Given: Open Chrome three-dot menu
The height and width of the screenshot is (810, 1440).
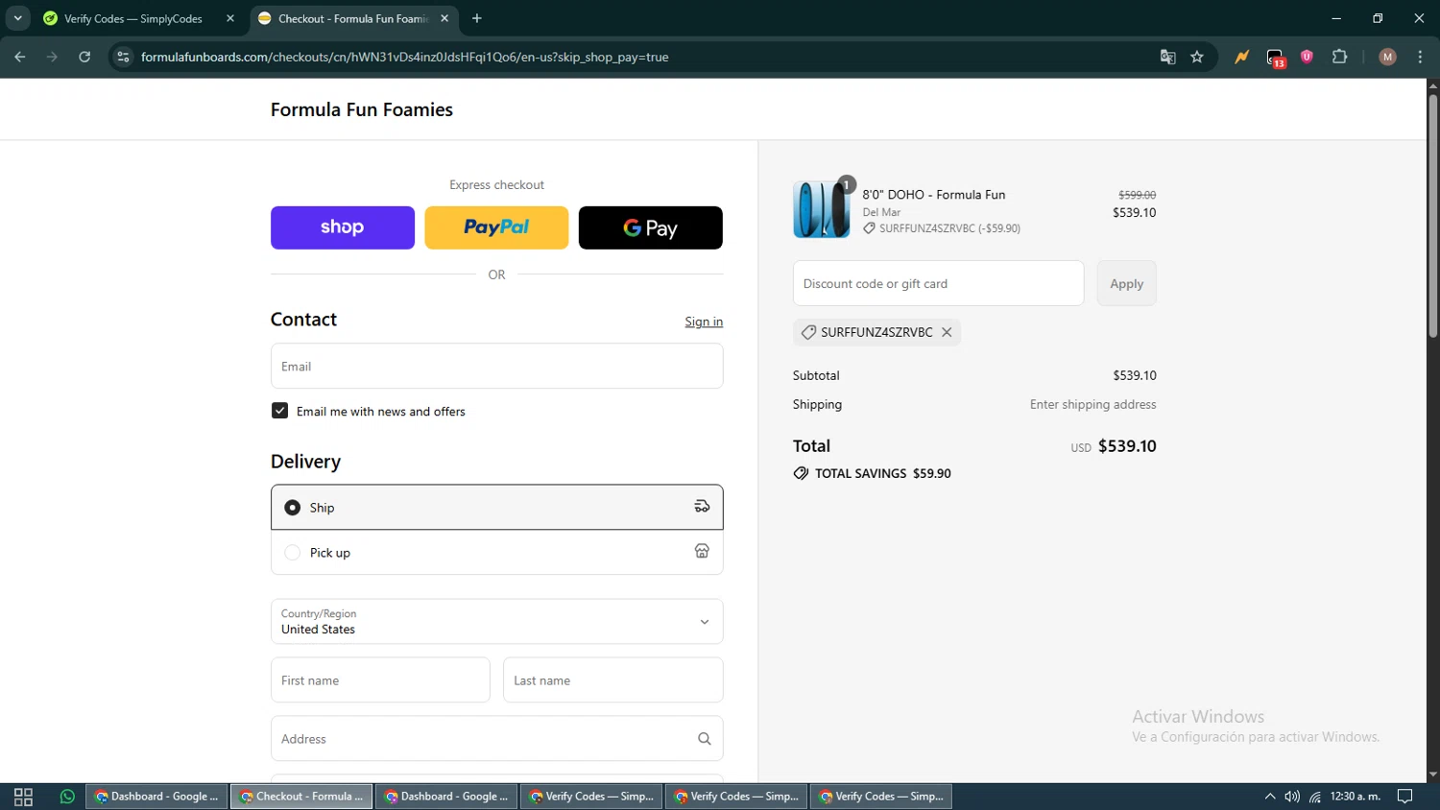Looking at the screenshot, I should [x=1420, y=57].
